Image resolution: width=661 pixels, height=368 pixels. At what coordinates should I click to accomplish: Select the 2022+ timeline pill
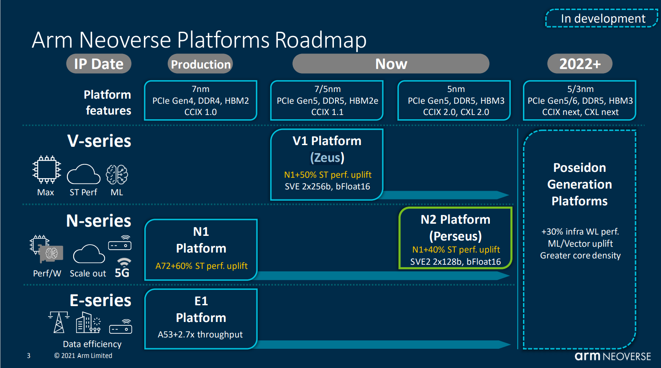tap(580, 64)
